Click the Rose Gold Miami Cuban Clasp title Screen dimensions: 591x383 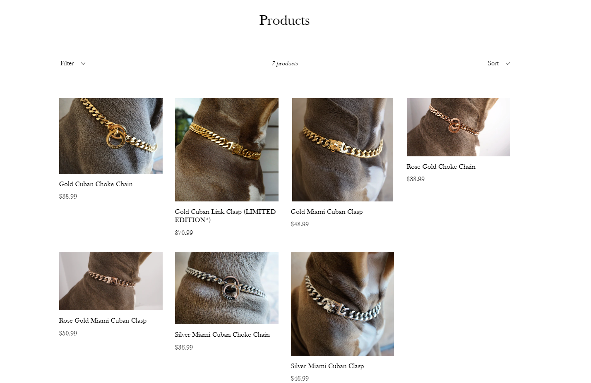tap(103, 321)
